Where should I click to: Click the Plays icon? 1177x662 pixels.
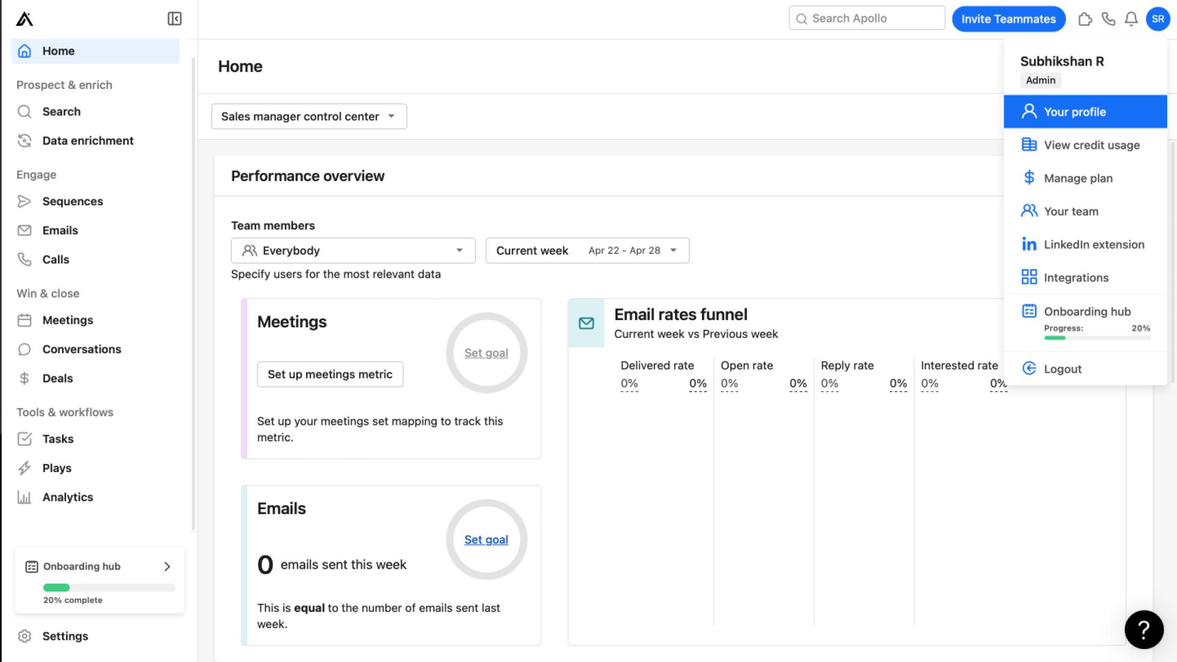pyautogui.click(x=25, y=466)
